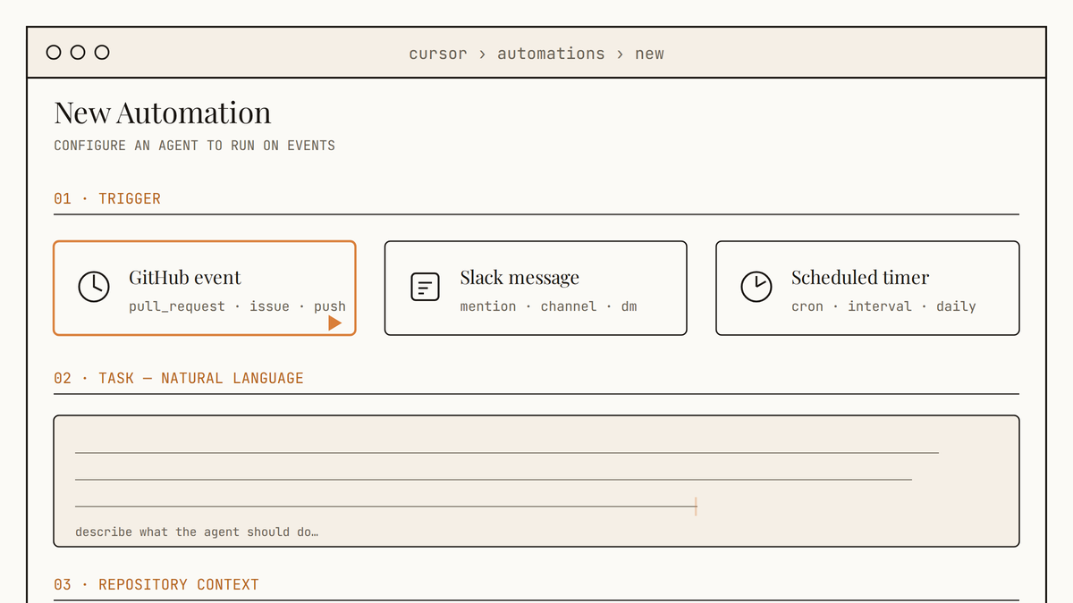The image size is (1073, 603).
Task: Click 'CONFIGURE AN AGENT TO RUN ON EVENTS' subtitle
Action: (195, 146)
